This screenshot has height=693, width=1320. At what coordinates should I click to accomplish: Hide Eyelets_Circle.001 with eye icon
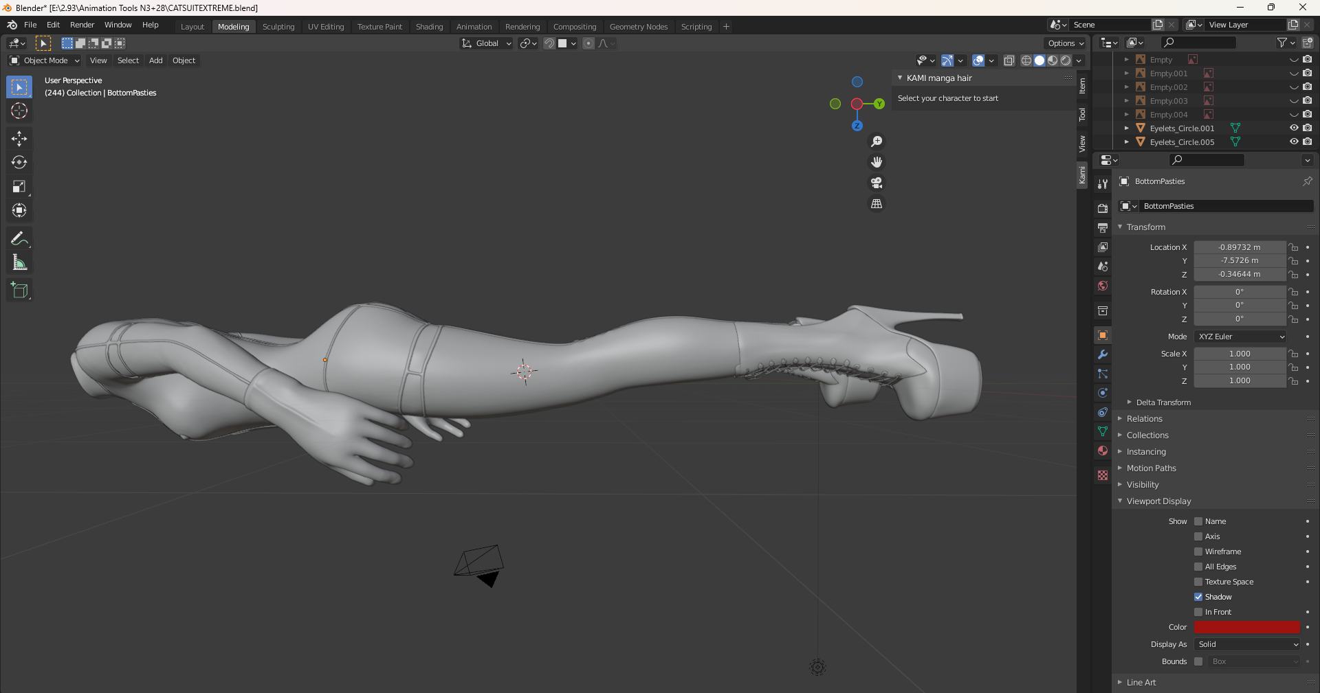tap(1294, 128)
